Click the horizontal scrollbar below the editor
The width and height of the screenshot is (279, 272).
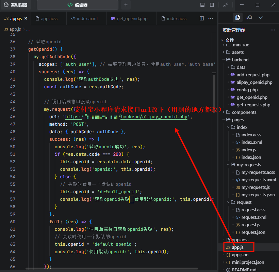(112, 269)
